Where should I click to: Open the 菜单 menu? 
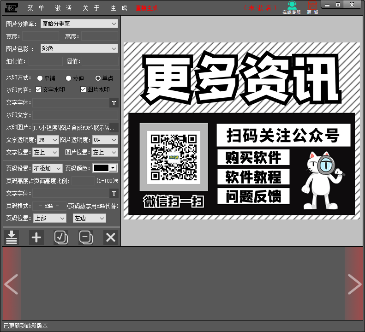coord(36,8)
